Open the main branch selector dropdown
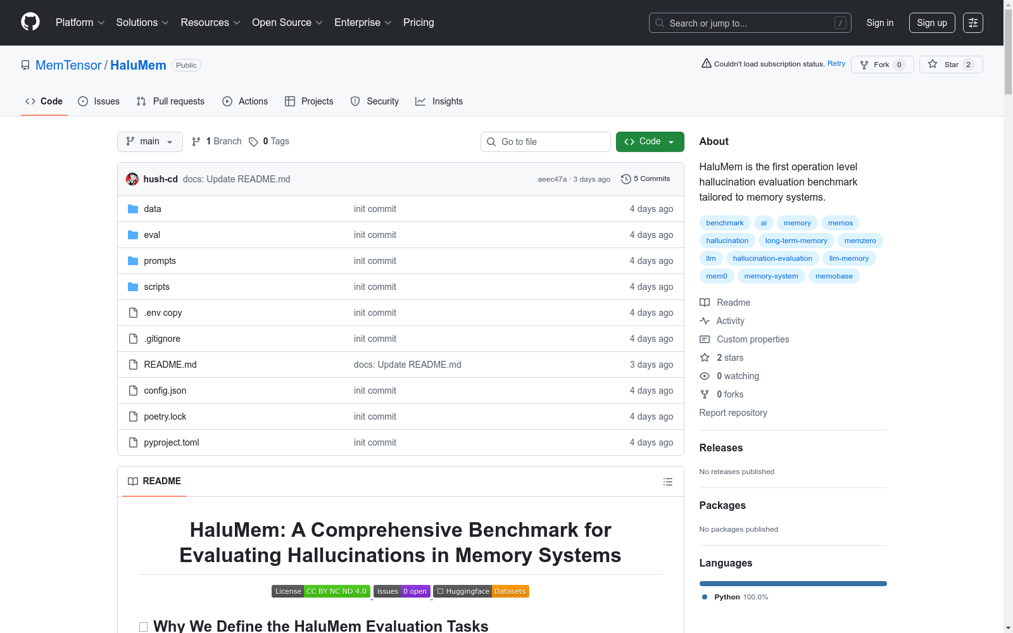The image size is (1013, 633). point(150,142)
